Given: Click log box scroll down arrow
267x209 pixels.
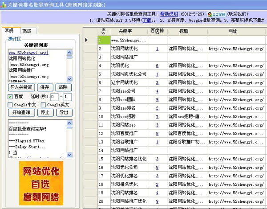Looking at the screenshot, I should tap(69, 155).
